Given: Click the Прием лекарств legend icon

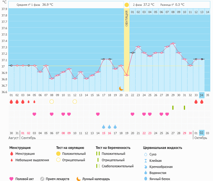Looking at the screenshot, I should coord(42,179).
